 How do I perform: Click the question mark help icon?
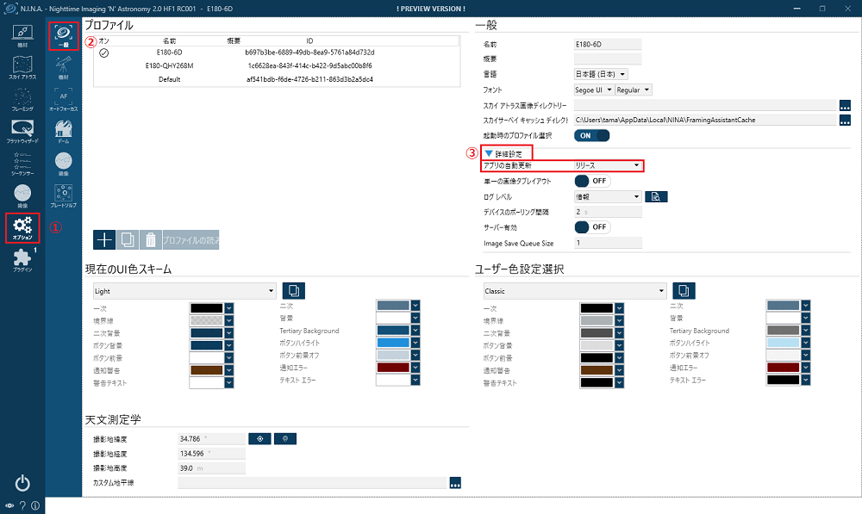pyautogui.click(x=22, y=505)
